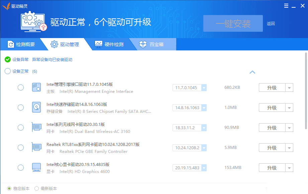Click the 驱动精灵 orange logo icon

pyautogui.click(x=6, y=6)
